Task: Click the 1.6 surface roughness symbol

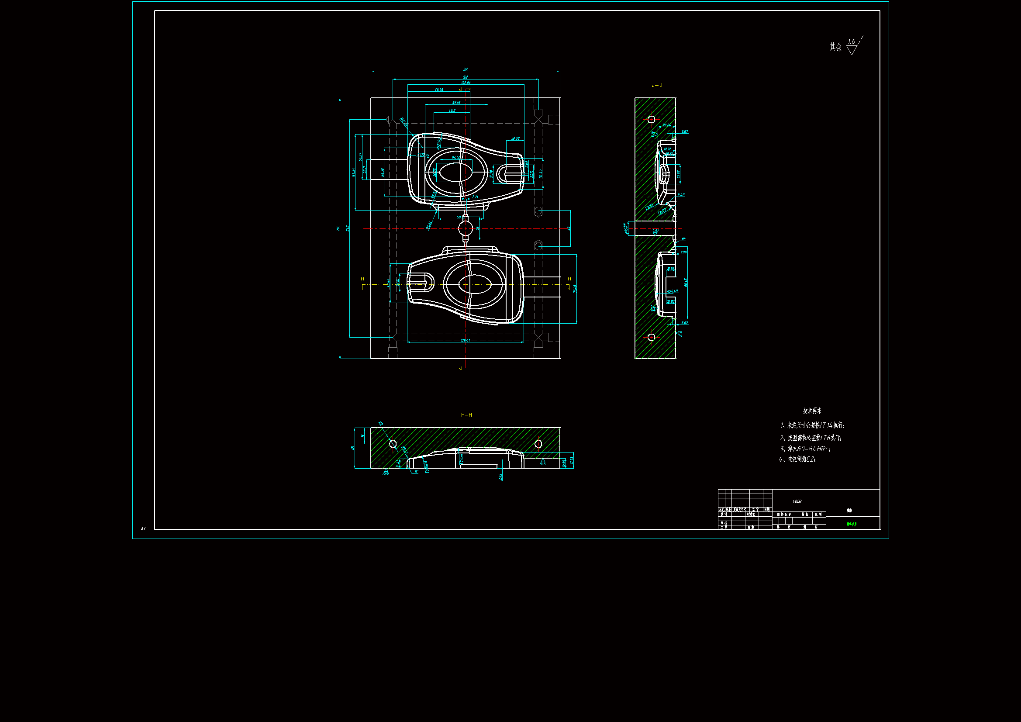Action: click(852, 45)
